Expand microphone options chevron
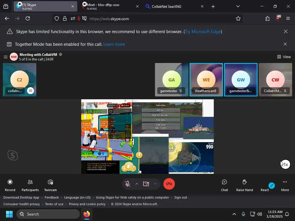 [x=137, y=184]
